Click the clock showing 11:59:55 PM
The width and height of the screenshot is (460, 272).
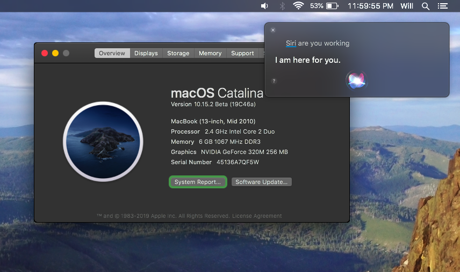(x=370, y=6)
